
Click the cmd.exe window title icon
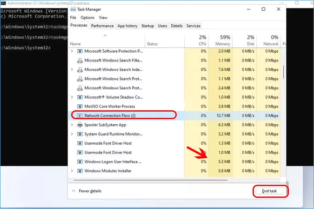pyautogui.click(x=3, y=3)
